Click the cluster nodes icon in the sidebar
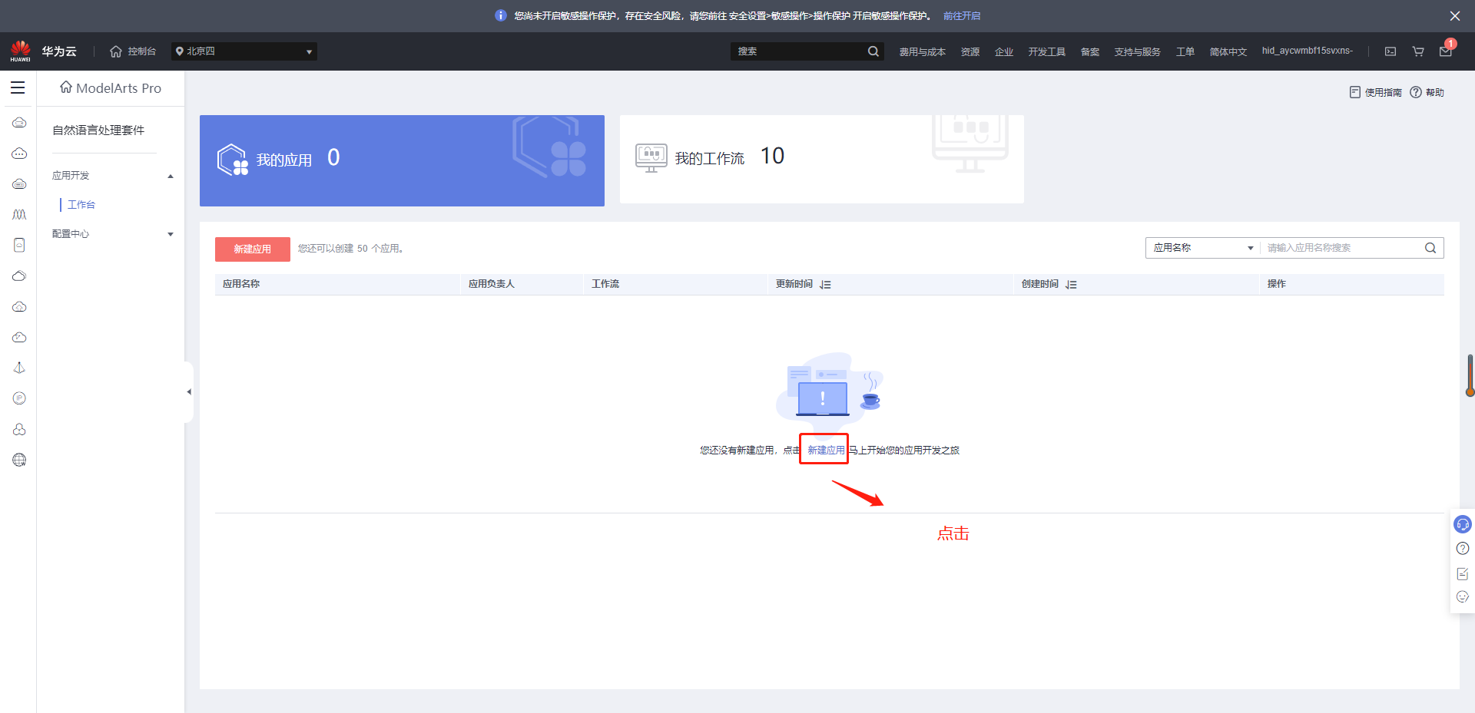The image size is (1475, 713). pyautogui.click(x=19, y=429)
